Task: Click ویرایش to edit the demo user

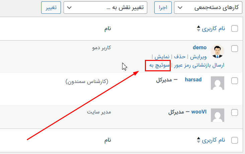Action: coord(198,57)
